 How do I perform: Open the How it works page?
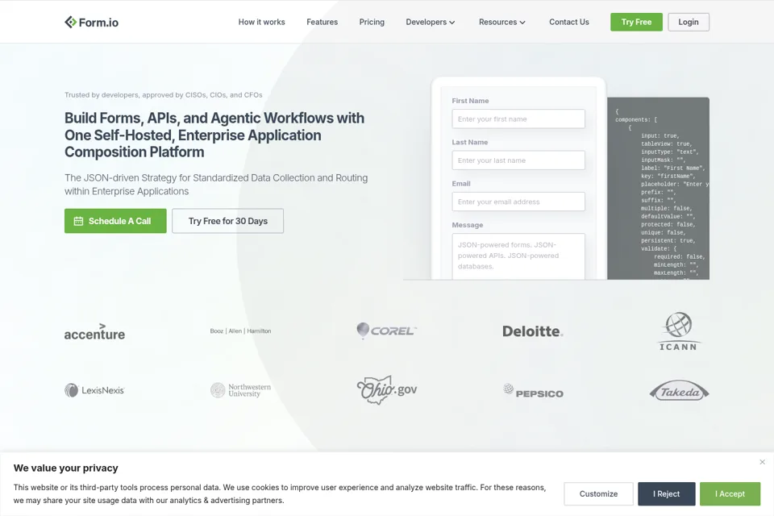click(x=261, y=23)
